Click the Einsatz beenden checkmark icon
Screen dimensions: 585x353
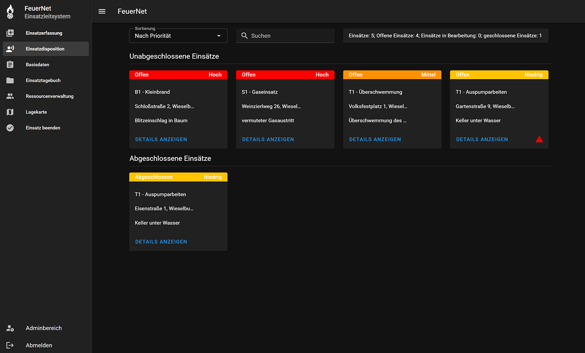[x=10, y=128]
